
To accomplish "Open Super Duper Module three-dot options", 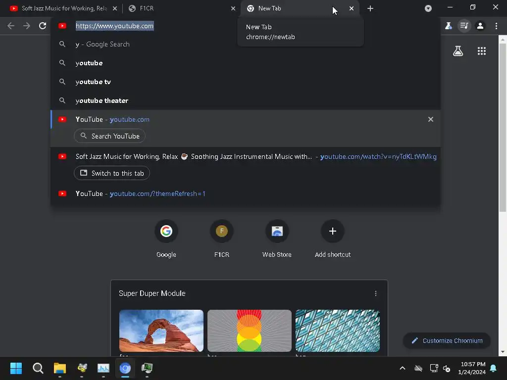I will coord(376,293).
